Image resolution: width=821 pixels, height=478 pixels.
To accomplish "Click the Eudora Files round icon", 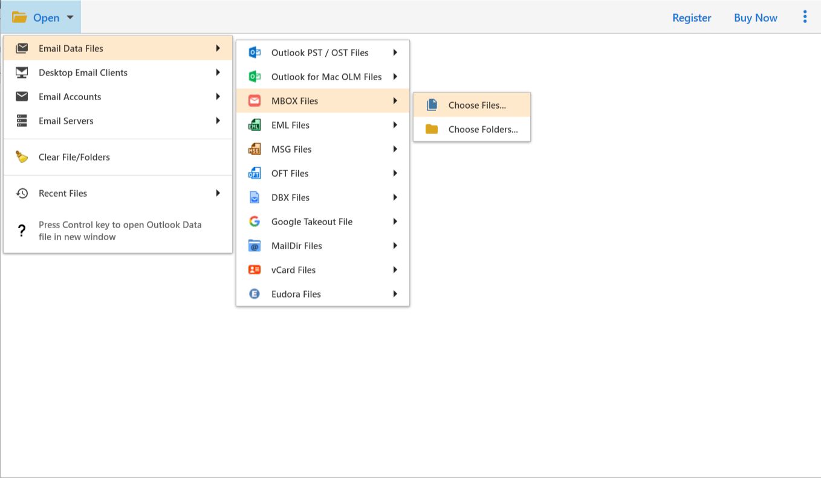I will click(x=255, y=294).
